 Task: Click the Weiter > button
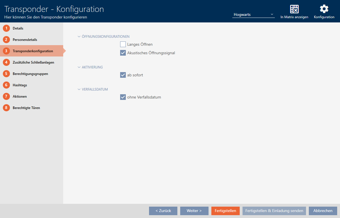pos(194,211)
